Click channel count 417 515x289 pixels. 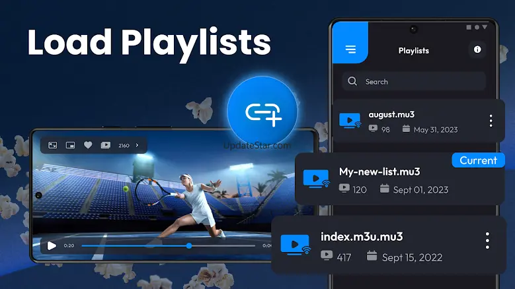pyautogui.click(x=344, y=257)
